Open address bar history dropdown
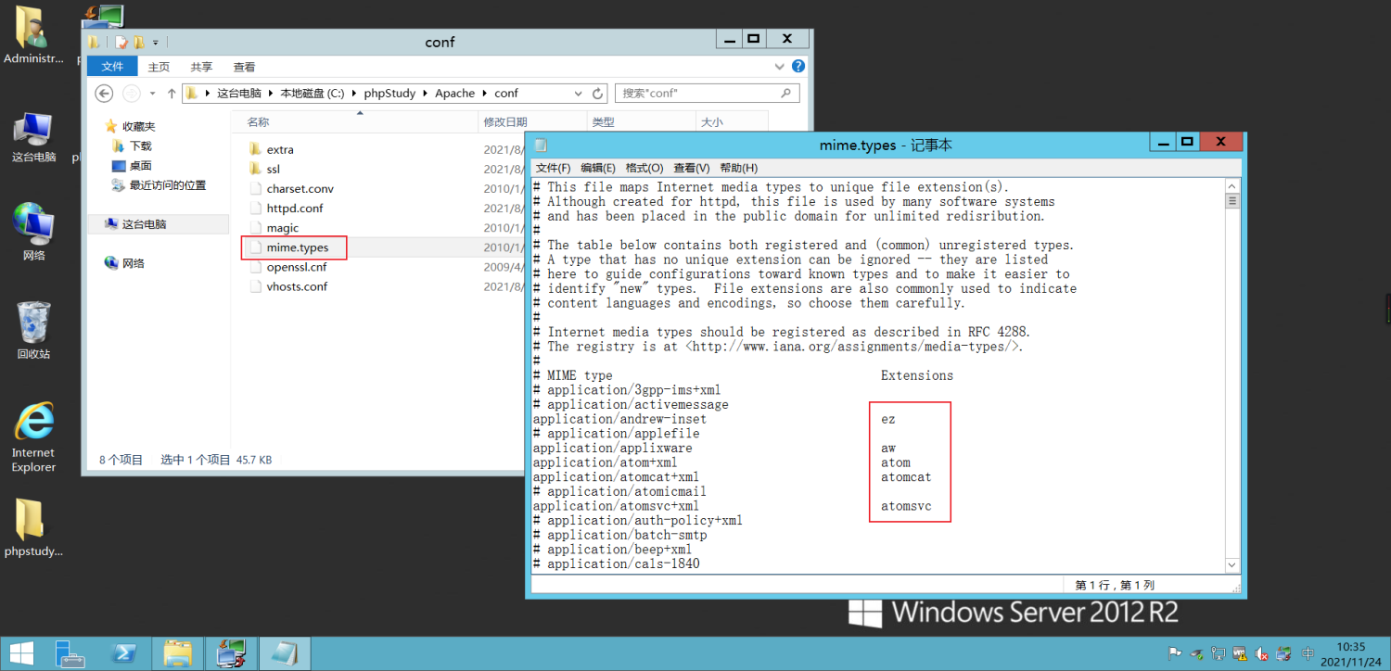This screenshot has width=1391, height=671. [x=579, y=94]
